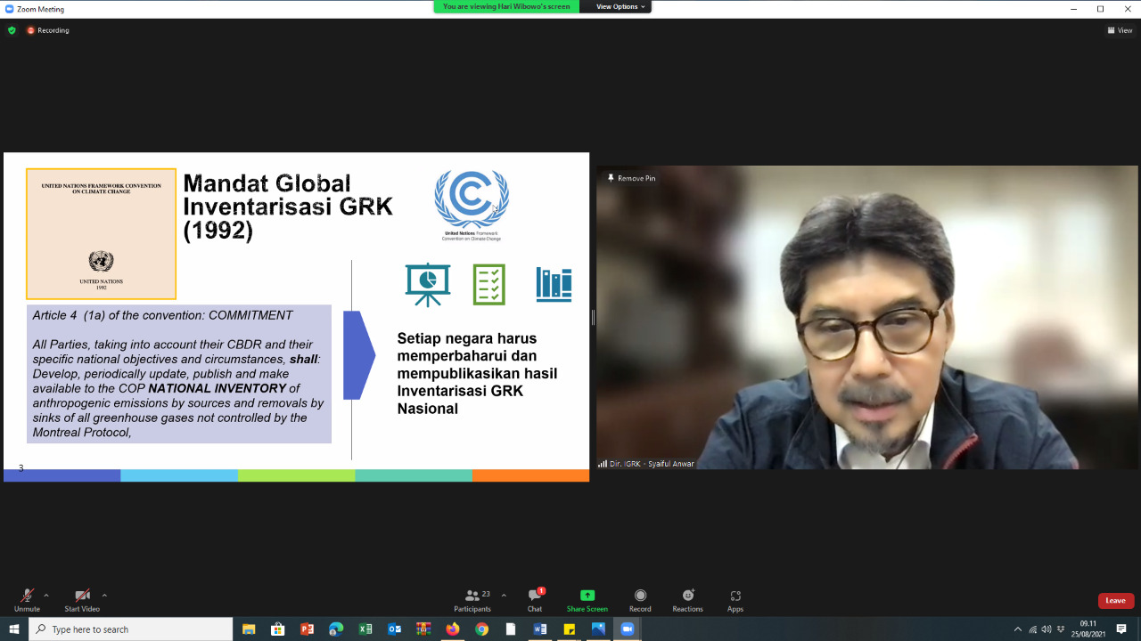Start recording with the Record button
The image size is (1141, 641).
point(640,600)
